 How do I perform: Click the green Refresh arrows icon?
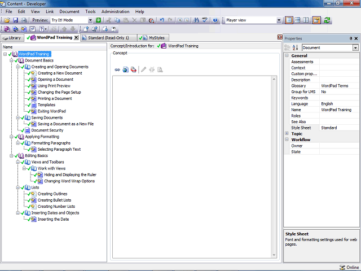click(x=327, y=20)
